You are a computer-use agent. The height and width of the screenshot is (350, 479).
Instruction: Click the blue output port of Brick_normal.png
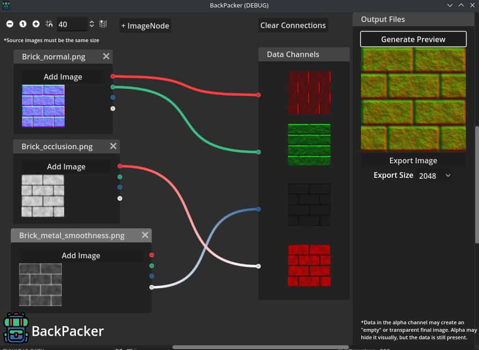pyautogui.click(x=113, y=97)
